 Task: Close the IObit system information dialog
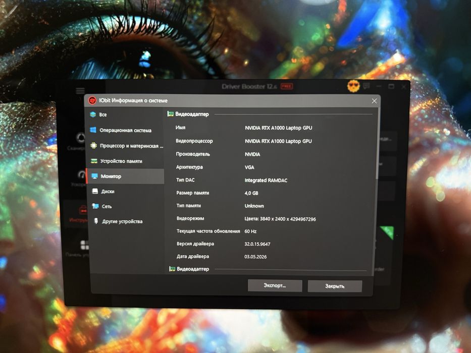[x=374, y=101]
